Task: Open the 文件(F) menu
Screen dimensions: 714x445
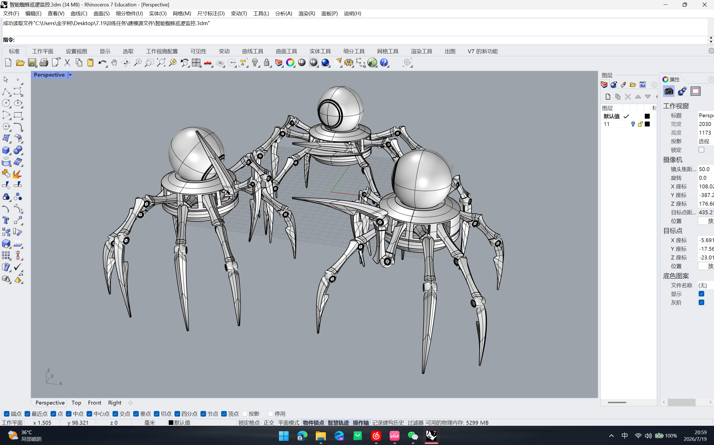Action: (x=11, y=14)
